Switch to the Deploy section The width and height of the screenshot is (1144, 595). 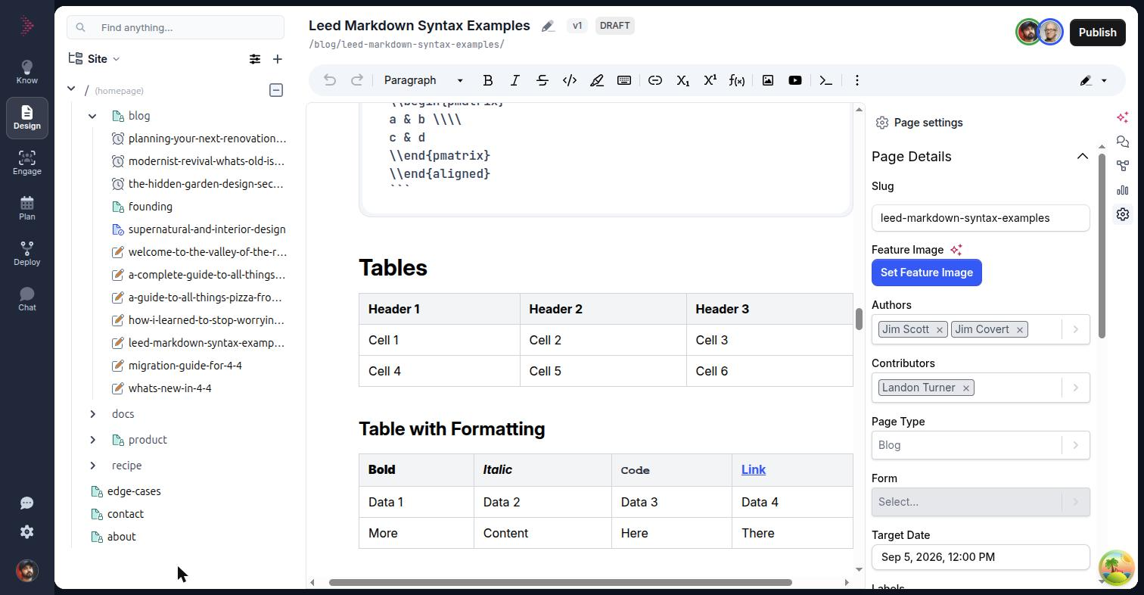pyautogui.click(x=27, y=254)
